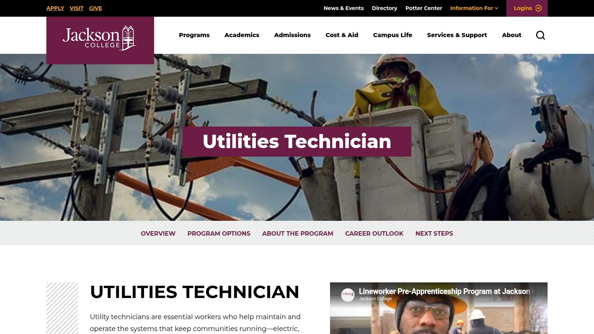The image size is (594, 334).
Task: Open the site search using the magnifying glass icon
Action: (x=541, y=35)
